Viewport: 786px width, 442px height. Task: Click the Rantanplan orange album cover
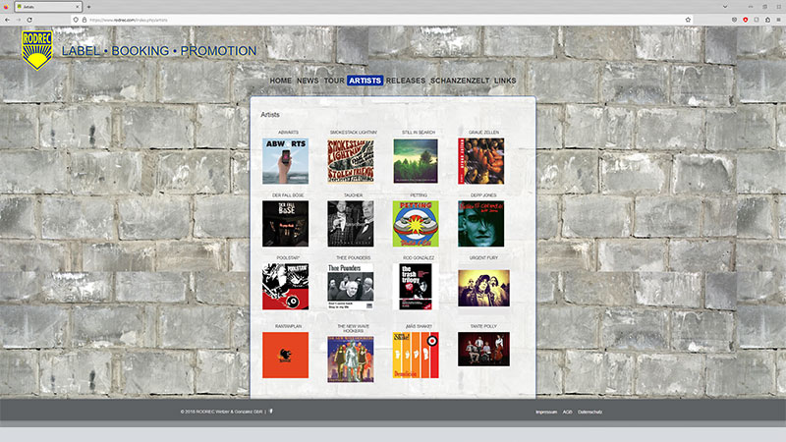click(x=285, y=355)
